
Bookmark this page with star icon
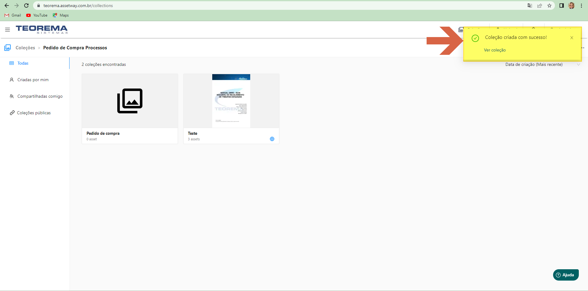tap(549, 6)
